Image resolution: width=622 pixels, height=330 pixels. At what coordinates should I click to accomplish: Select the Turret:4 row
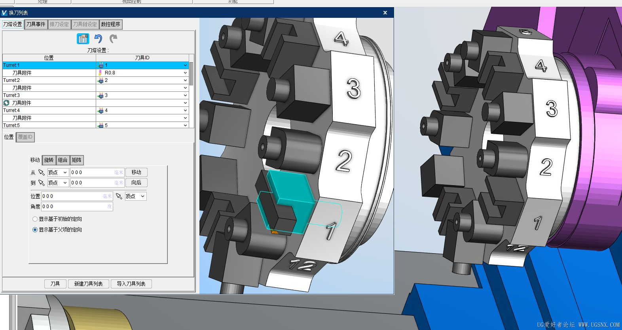pyautogui.click(x=96, y=110)
